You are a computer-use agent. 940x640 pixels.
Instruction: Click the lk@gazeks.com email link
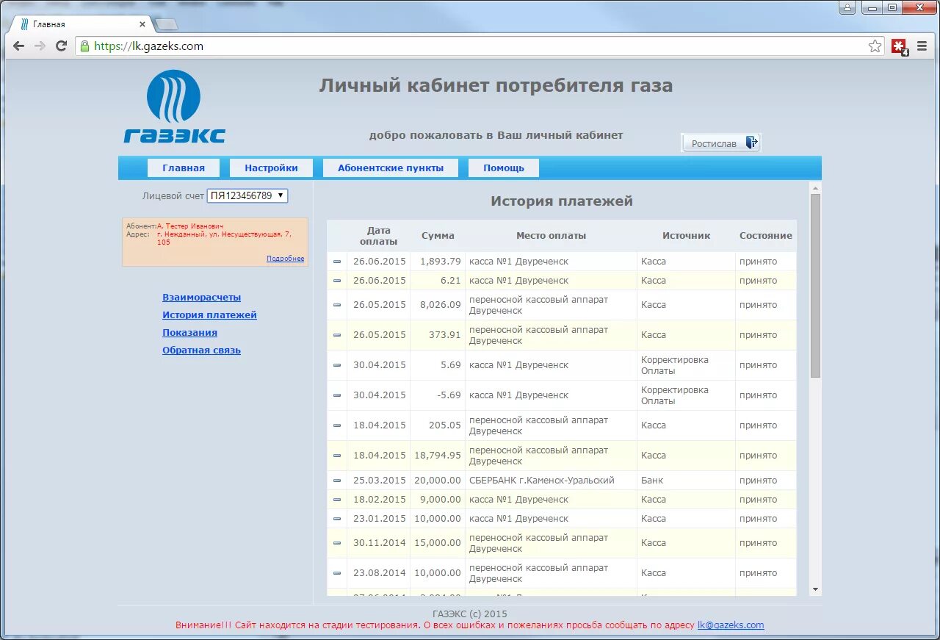(x=731, y=625)
